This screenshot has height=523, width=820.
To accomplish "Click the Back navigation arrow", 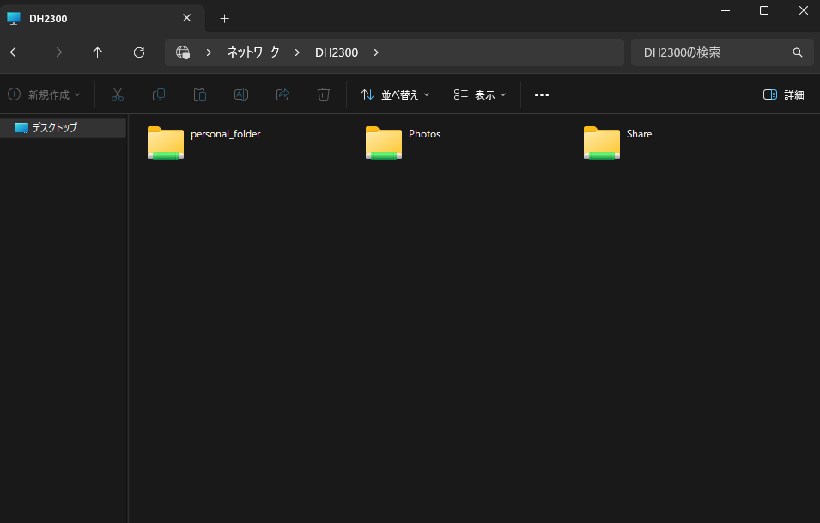I will [15, 52].
